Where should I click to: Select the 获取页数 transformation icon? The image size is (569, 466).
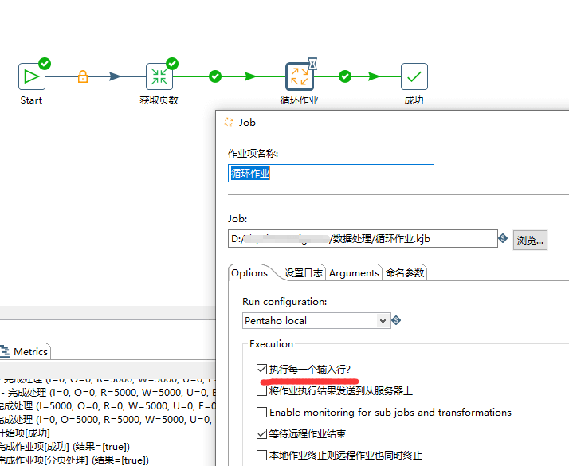[x=159, y=76]
